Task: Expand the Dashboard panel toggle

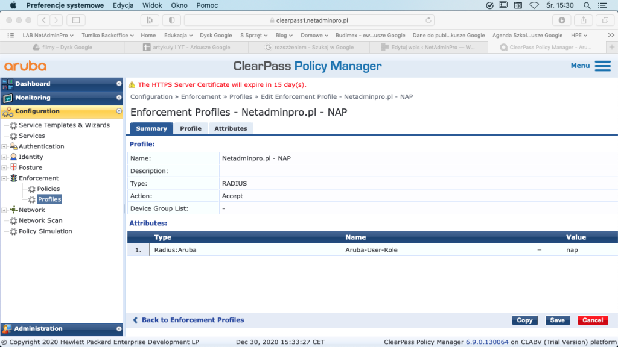Action: click(x=119, y=83)
